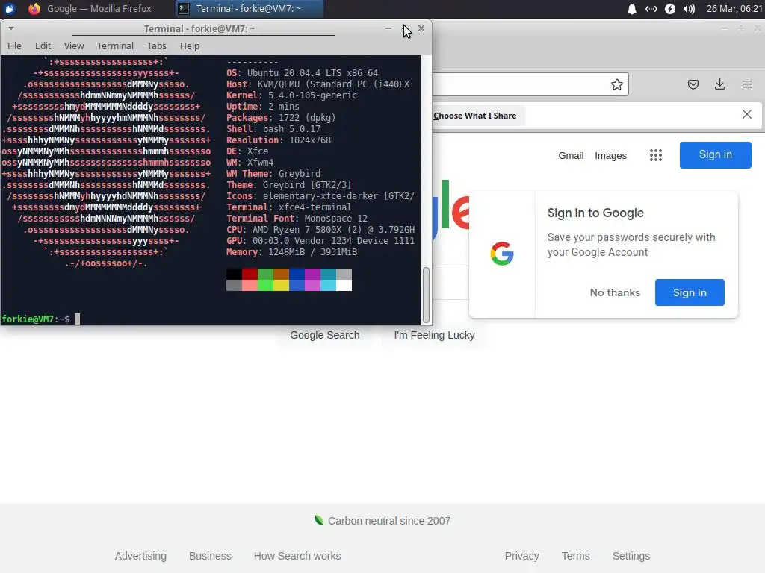765x573 pixels.
Task: Open Firefox downloads arrow icon
Action: click(719, 84)
